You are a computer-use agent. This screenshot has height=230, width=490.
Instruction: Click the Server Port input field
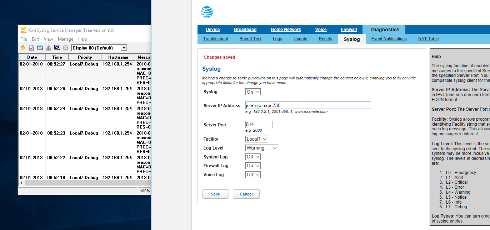[x=259, y=124]
